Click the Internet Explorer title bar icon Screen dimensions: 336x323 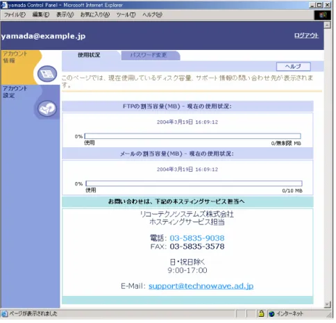[4, 5]
